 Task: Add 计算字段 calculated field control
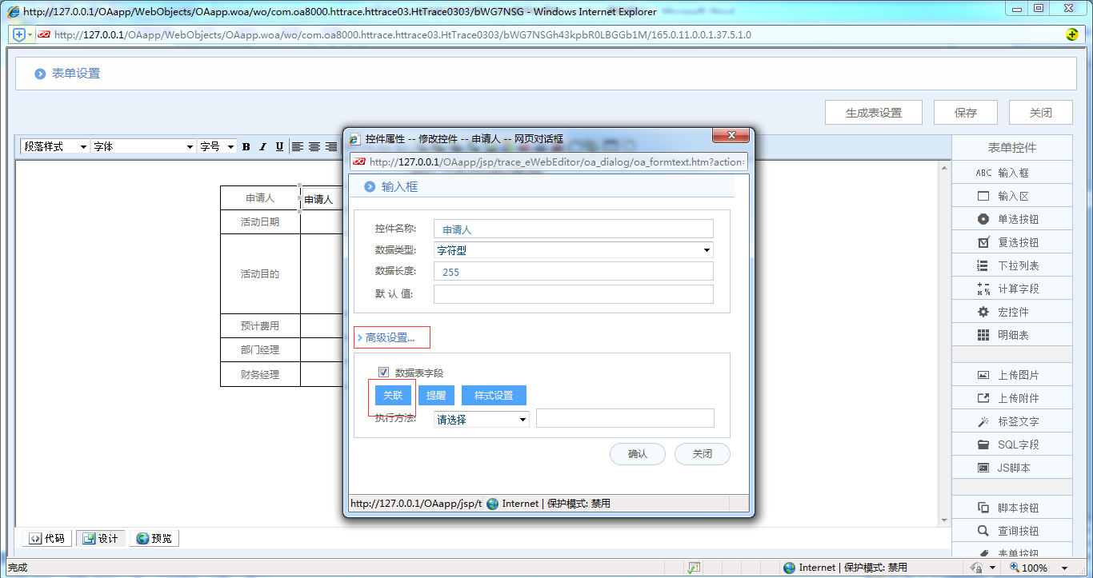pyautogui.click(x=1012, y=289)
